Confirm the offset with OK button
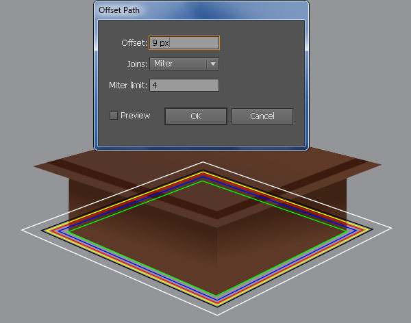Screen dimensions: 411x323 196,116
